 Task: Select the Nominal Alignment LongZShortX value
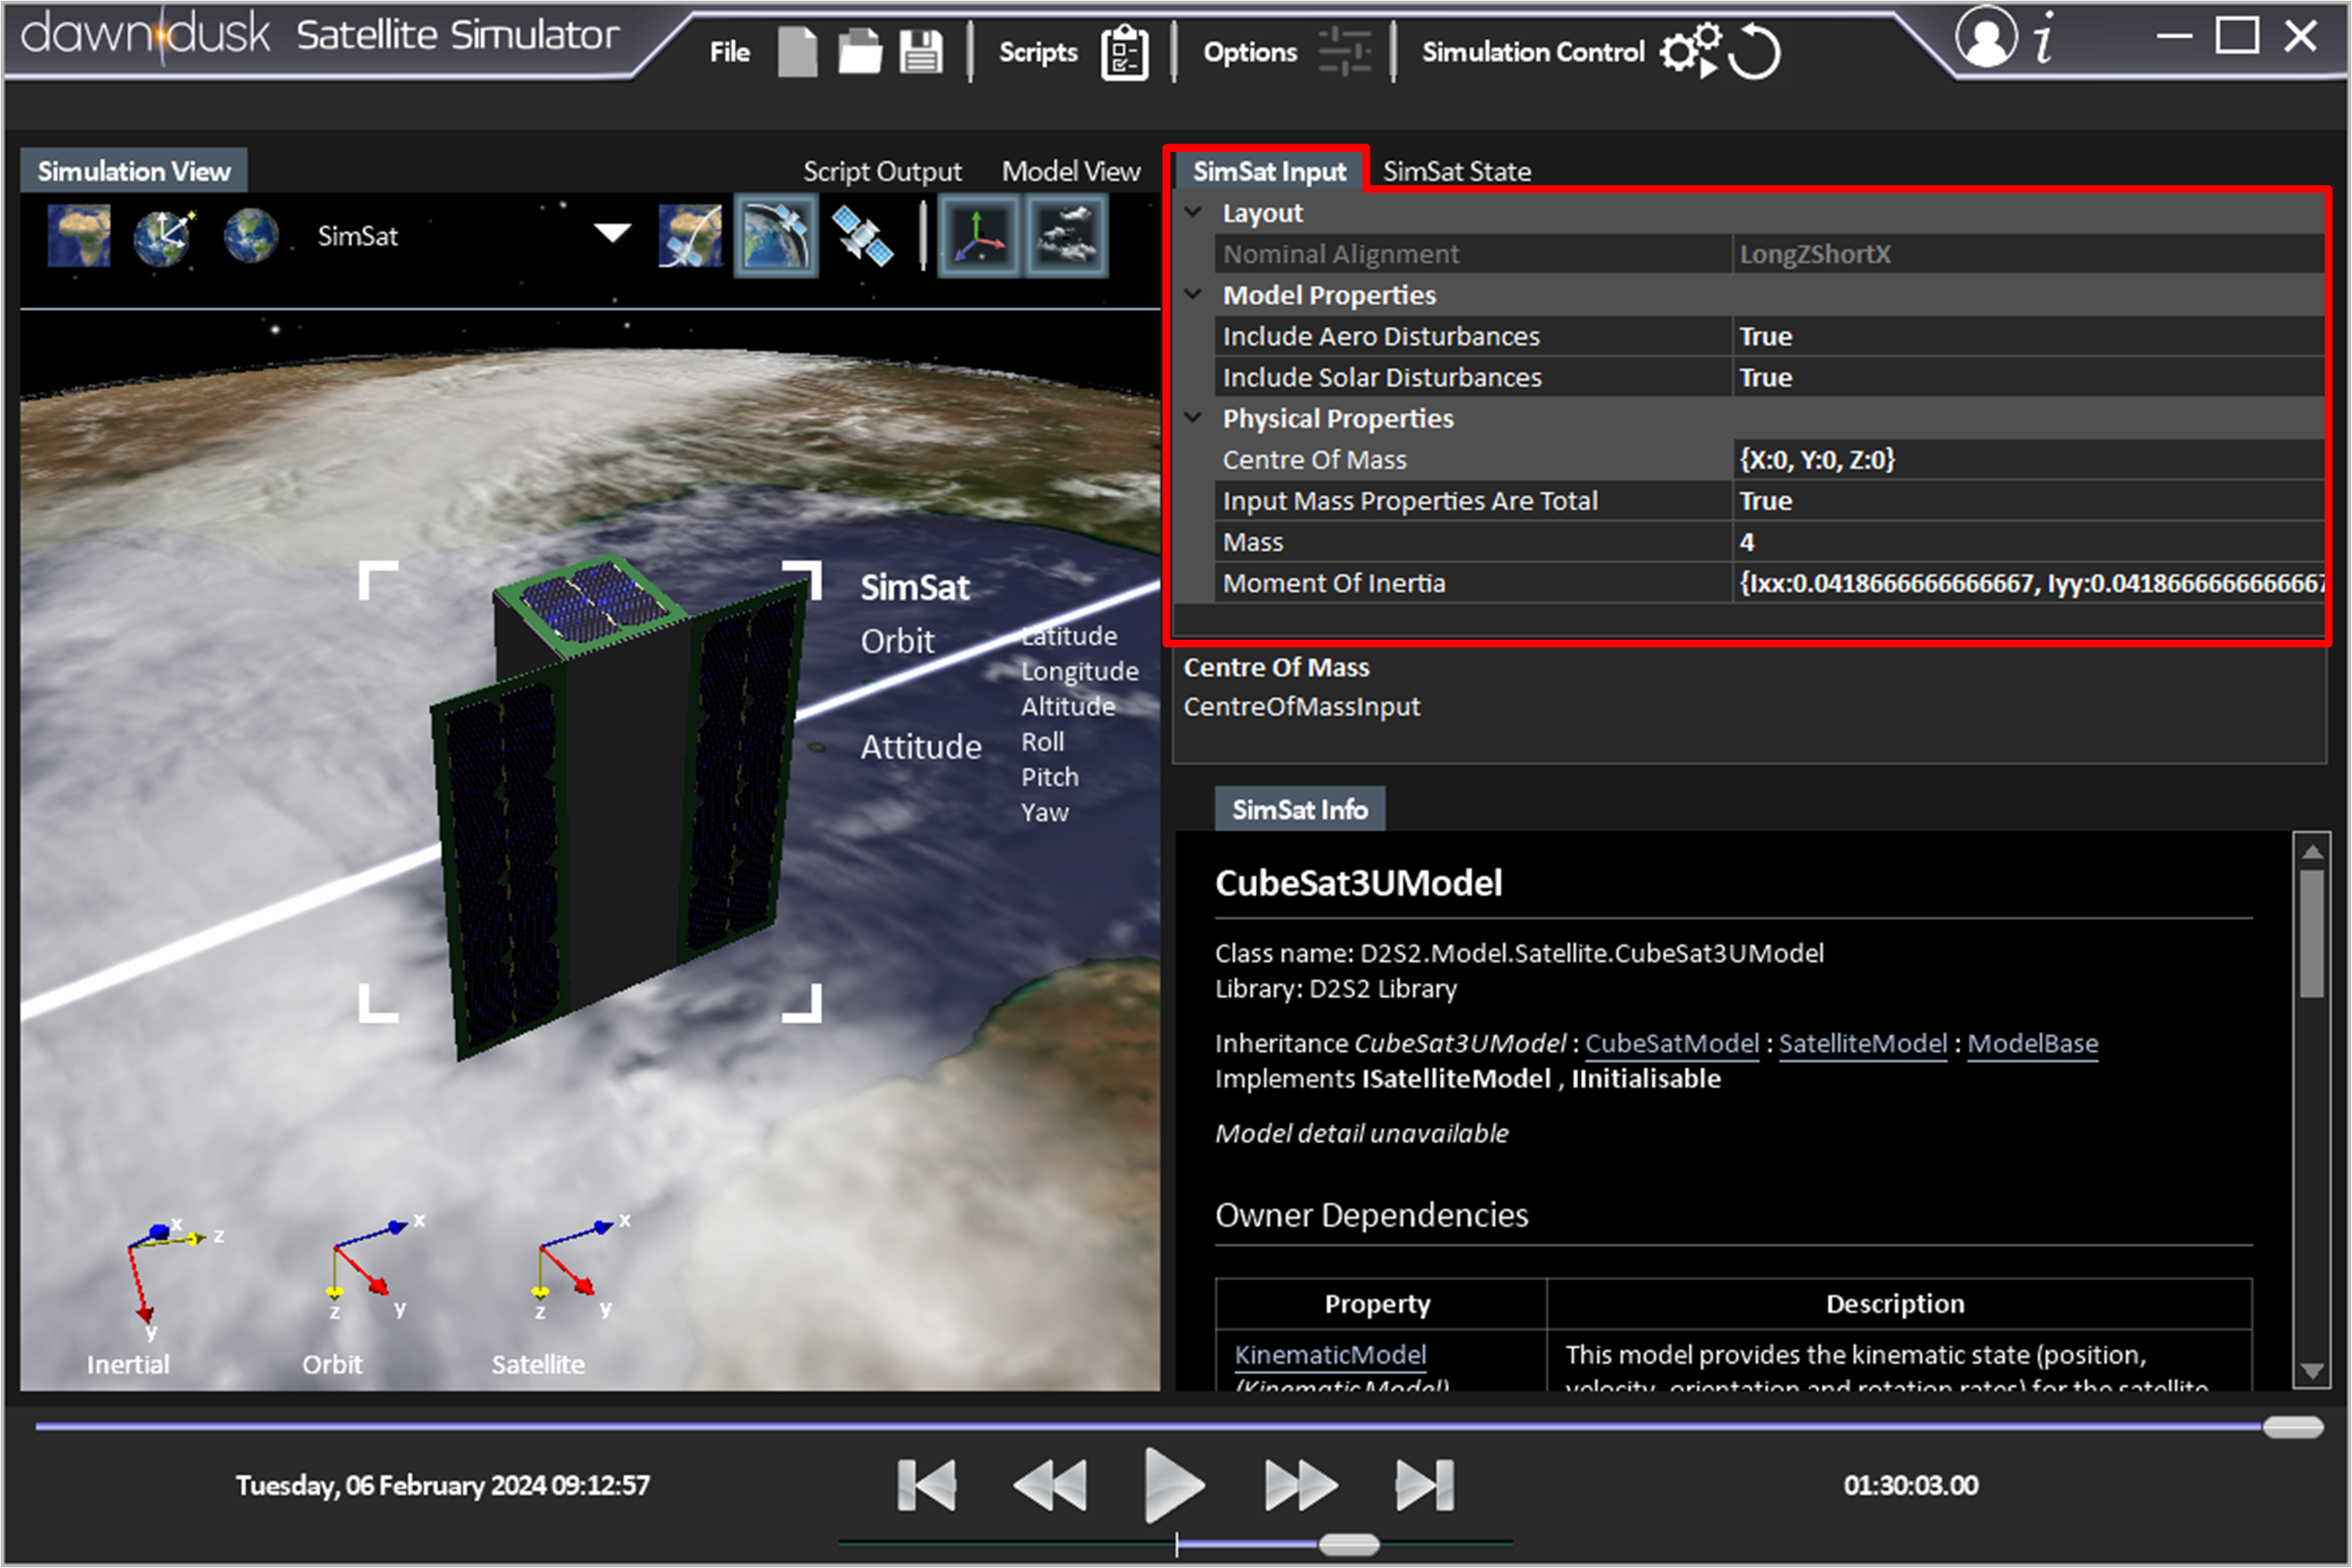click(2028, 254)
